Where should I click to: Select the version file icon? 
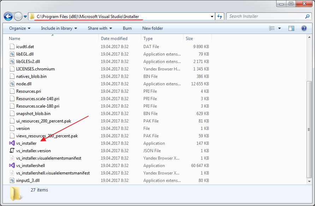point(12,128)
